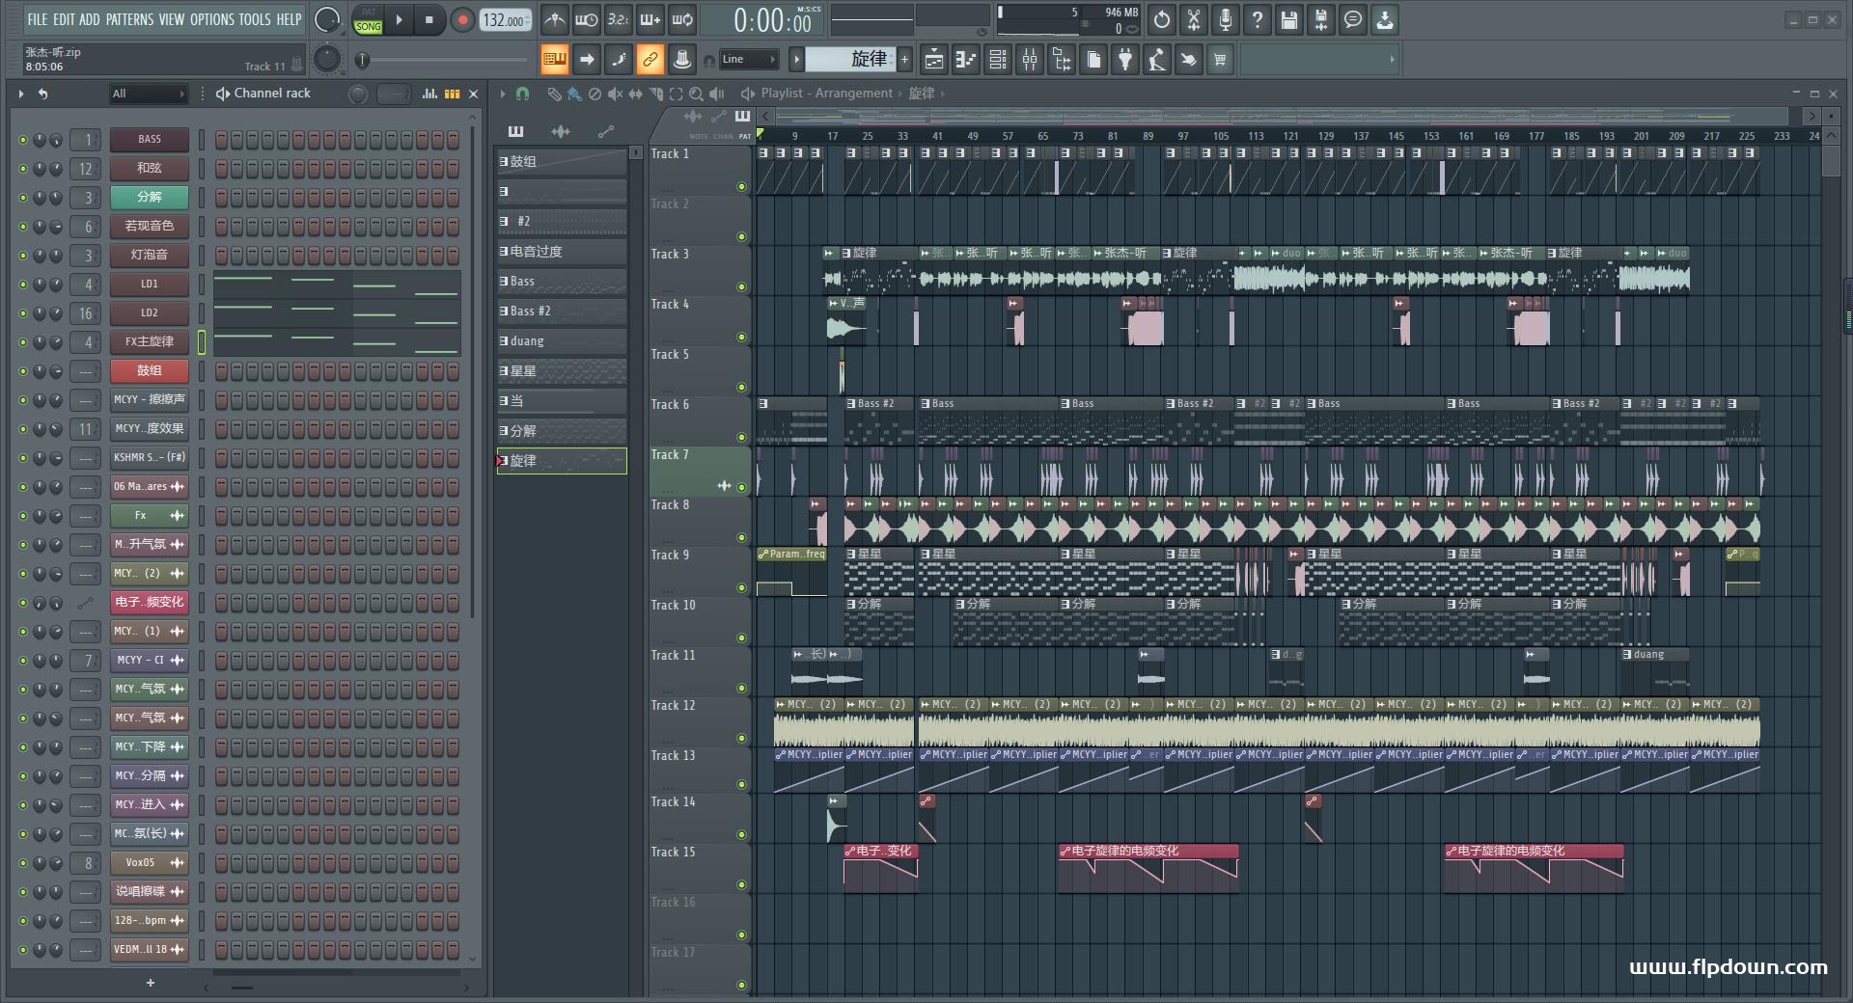Open the shopping cart content store
This screenshot has height=1003, width=1853.
coord(1220,60)
